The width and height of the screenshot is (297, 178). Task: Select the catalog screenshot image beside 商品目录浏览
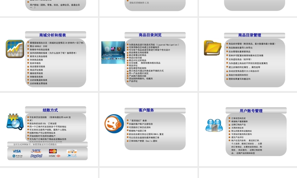click(x=113, y=53)
